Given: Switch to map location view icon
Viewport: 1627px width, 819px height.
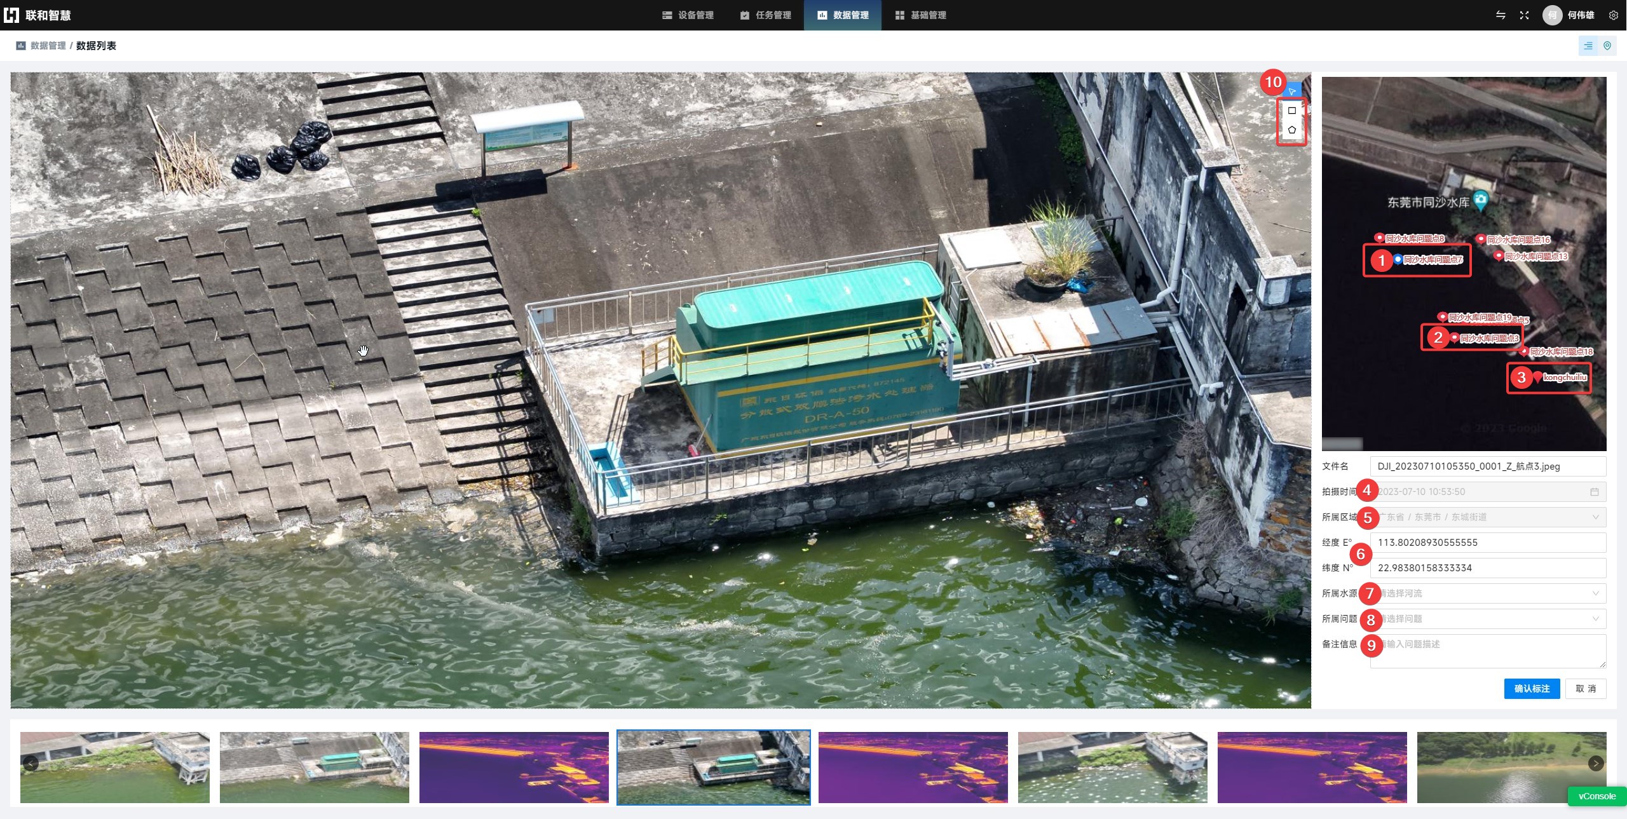Looking at the screenshot, I should coord(1607,46).
